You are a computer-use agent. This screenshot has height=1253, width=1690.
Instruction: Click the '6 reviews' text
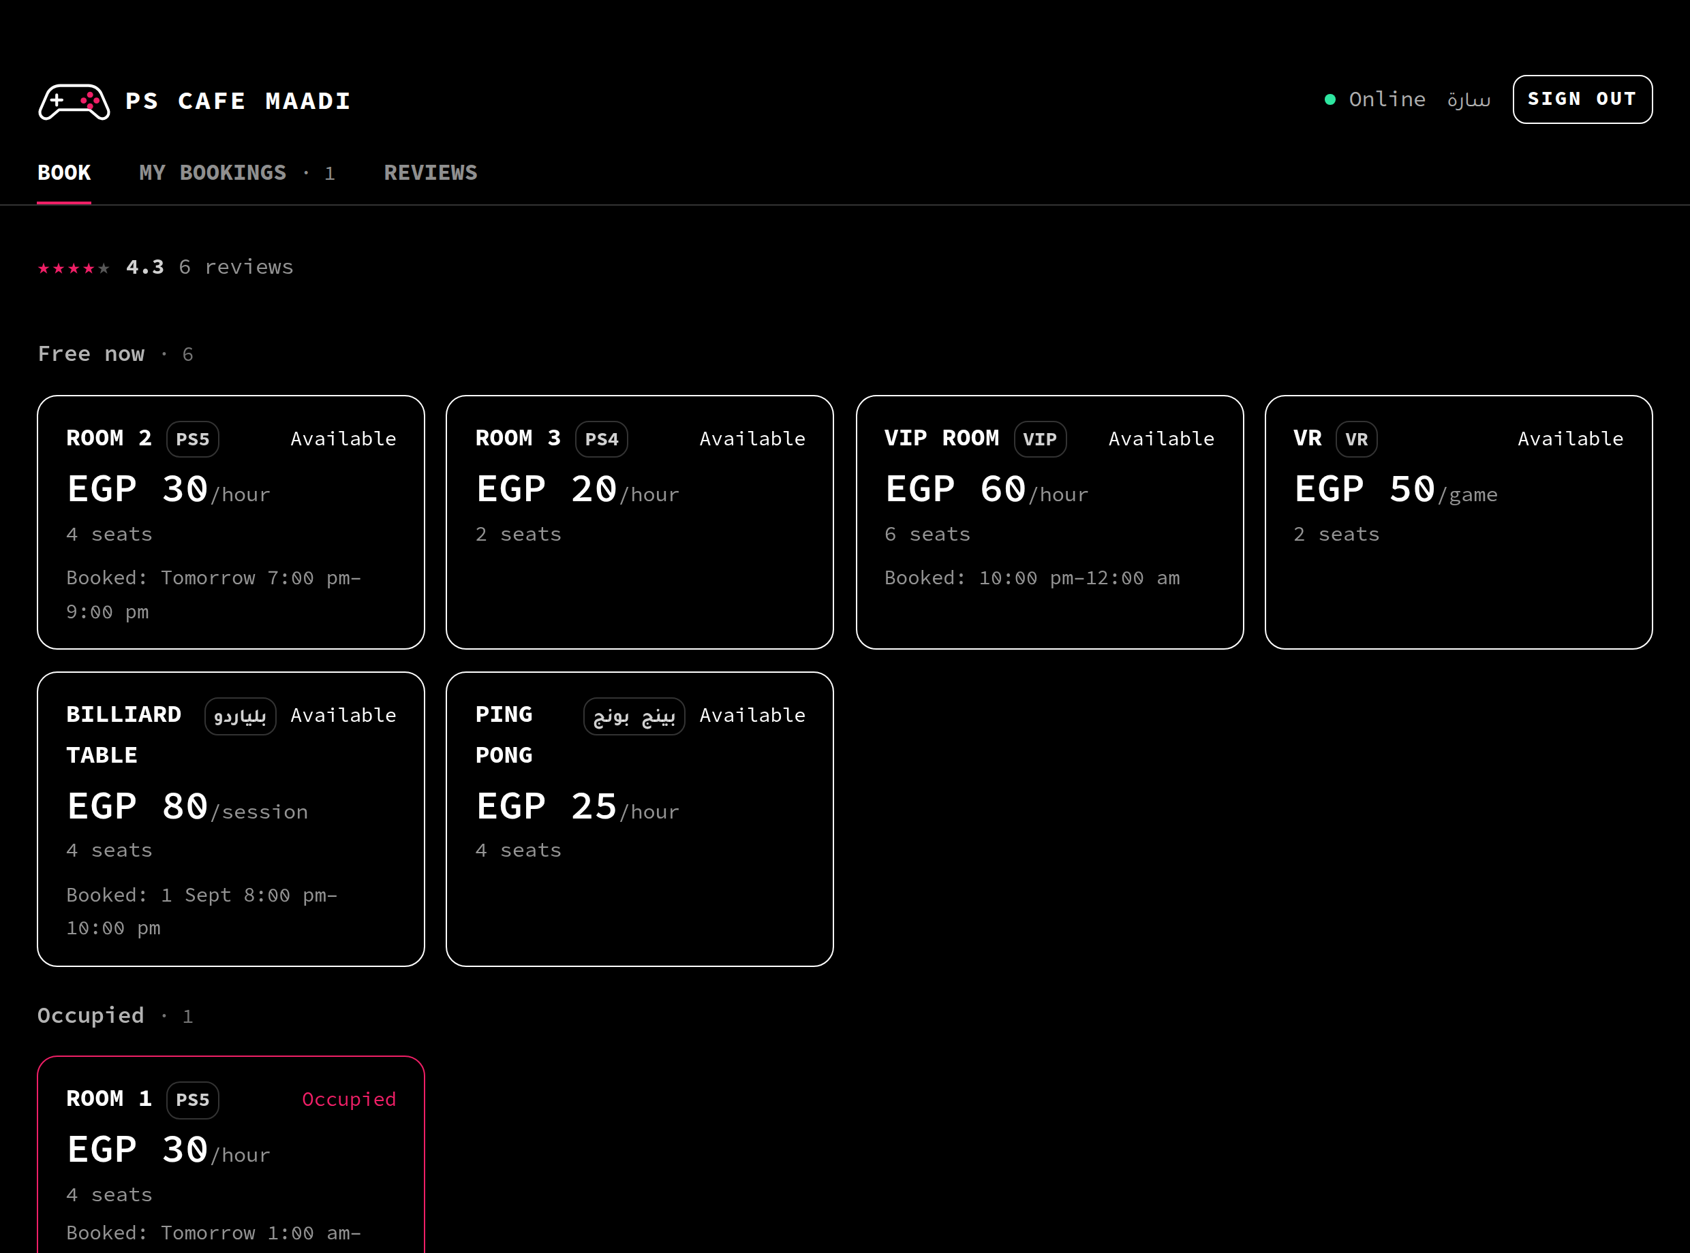(236, 267)
